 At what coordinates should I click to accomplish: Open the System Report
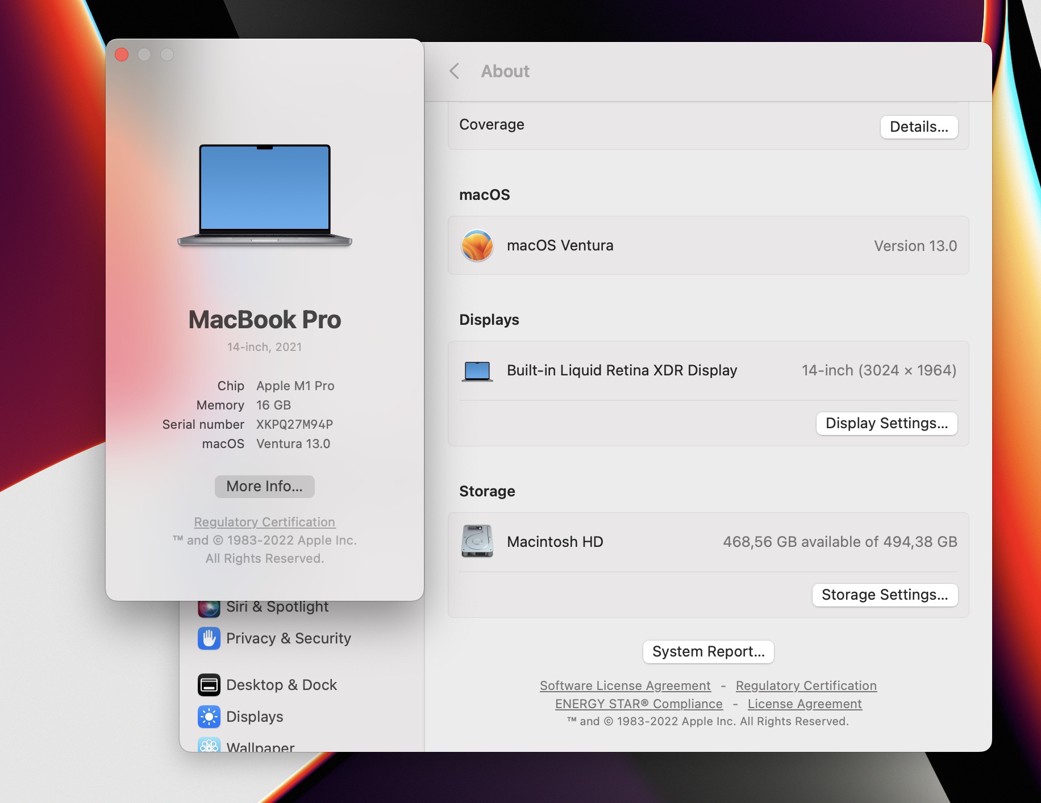pyautogui.click(x=708, y=651)
